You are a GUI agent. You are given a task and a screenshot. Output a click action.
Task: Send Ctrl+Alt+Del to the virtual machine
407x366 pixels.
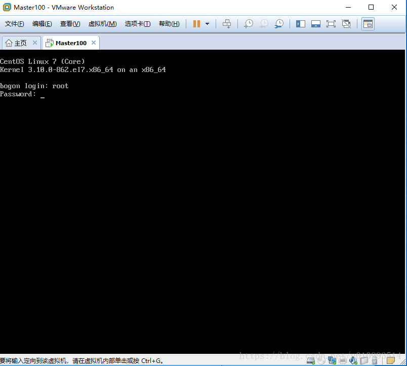point(227,24)
